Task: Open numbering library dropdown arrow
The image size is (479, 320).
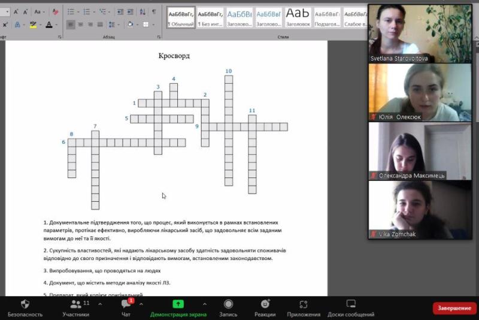Action: [x=94, y=12]
